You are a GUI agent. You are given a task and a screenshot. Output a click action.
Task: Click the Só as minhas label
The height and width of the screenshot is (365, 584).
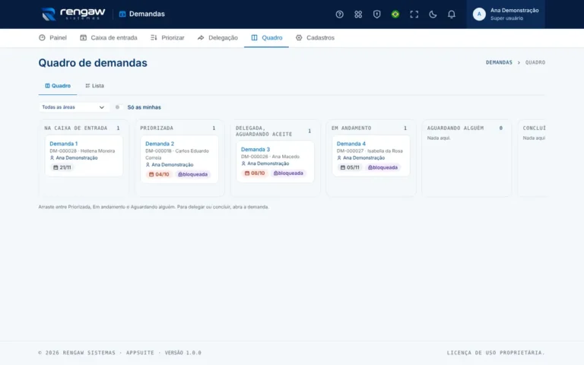(x=144, y=107)
